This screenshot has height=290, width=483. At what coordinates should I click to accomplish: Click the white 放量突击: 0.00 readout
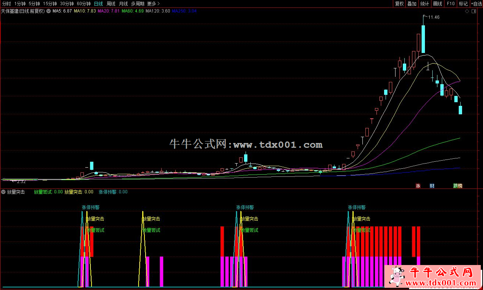[x=79, y=192]
